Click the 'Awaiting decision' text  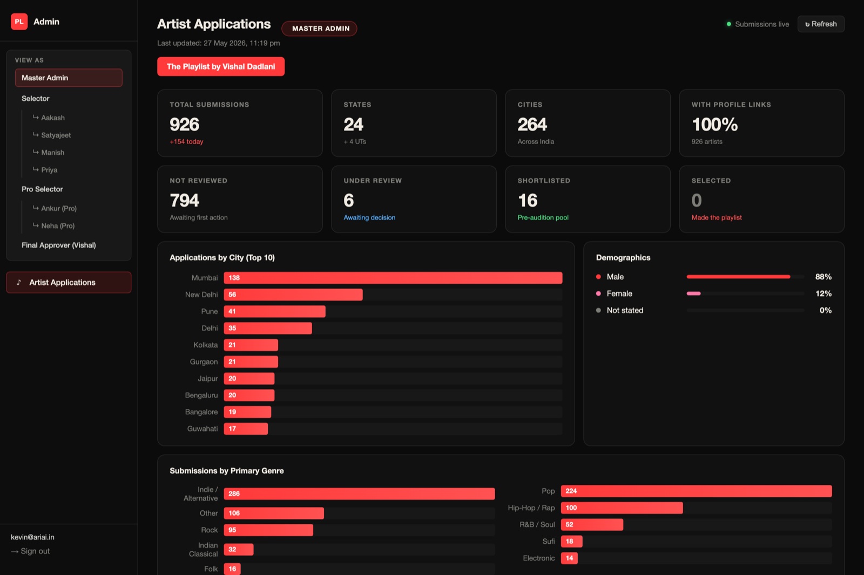[x=369, y=217]
